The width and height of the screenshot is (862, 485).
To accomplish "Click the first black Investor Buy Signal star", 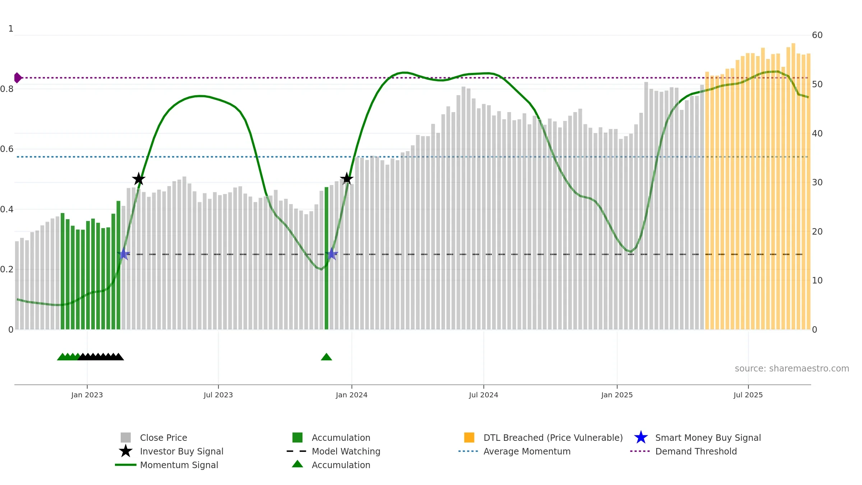I will point(139,179).
